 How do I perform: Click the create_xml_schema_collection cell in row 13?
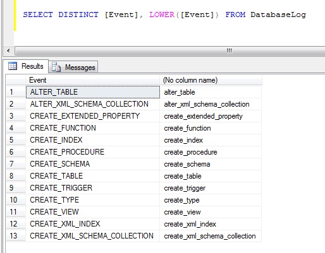[x=211, y=236]
